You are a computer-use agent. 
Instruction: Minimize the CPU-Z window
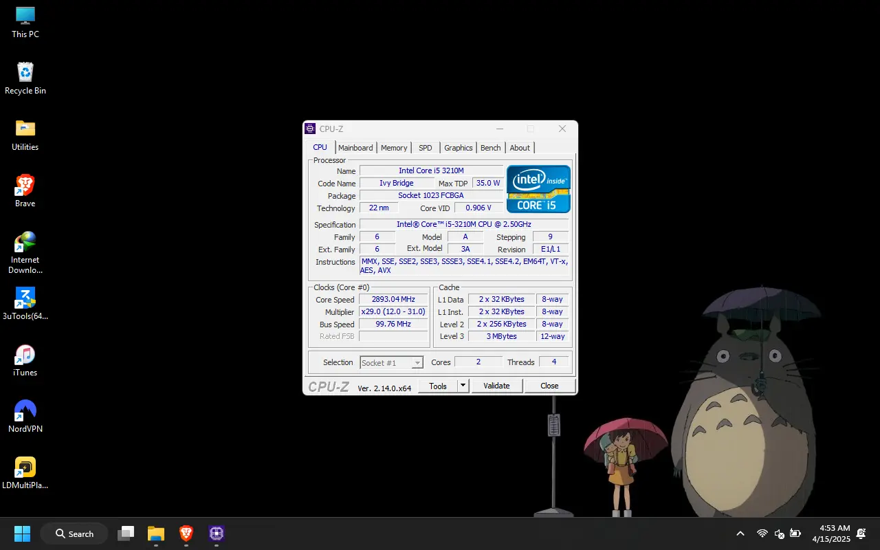pos(500,129)
